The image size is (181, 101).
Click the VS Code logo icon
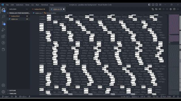click(x=3, y=5)
